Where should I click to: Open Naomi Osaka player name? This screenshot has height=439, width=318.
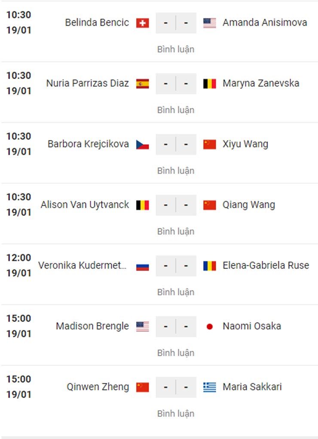pyautogui.click(x=252, y=326)
